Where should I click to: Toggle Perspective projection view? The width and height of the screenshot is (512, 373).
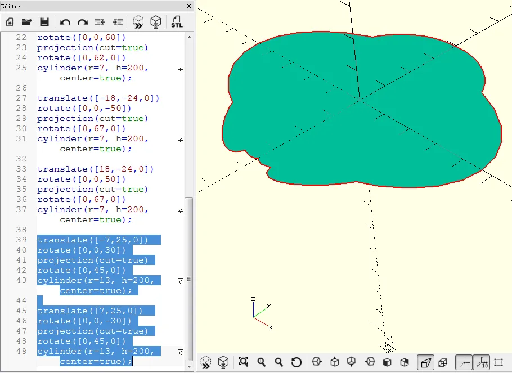coord(426,362)
